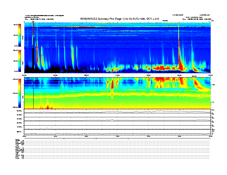Image resolution: width=227 pixels, height=175 pixels.
Task: Click the 40.00 label on the RAD2 scale
Action: tap(15, 25)
